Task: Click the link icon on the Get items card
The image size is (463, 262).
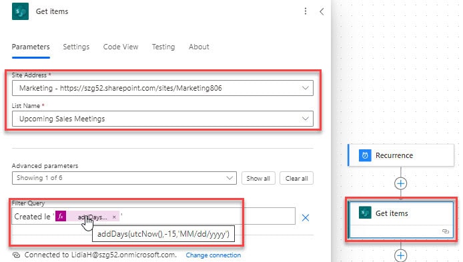Action: (446, 231)
